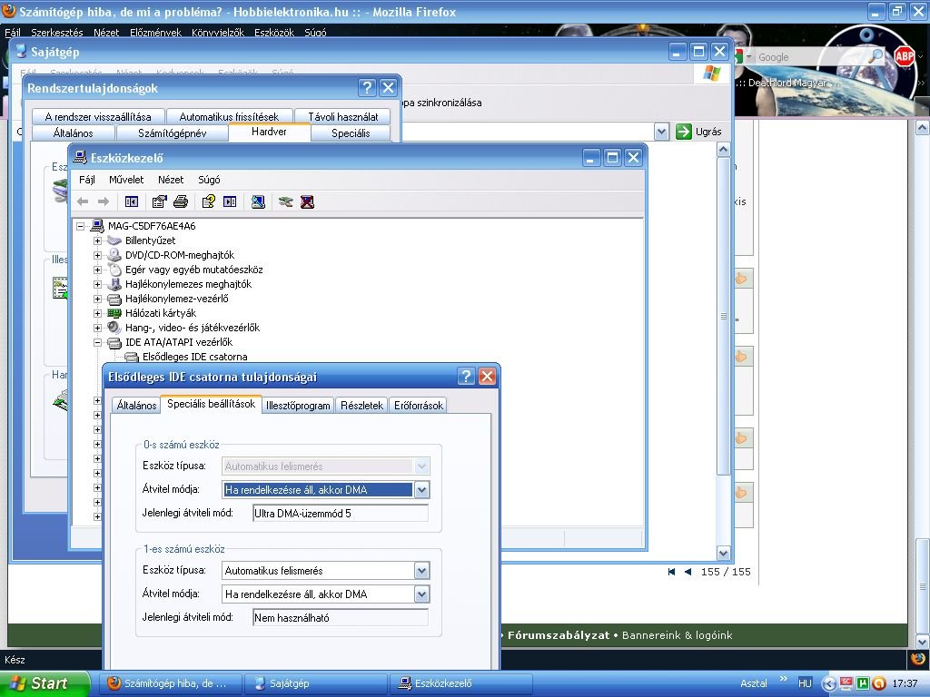Click scan for hardware changes icon
The image size is (930, 697).
pos(258,202)
